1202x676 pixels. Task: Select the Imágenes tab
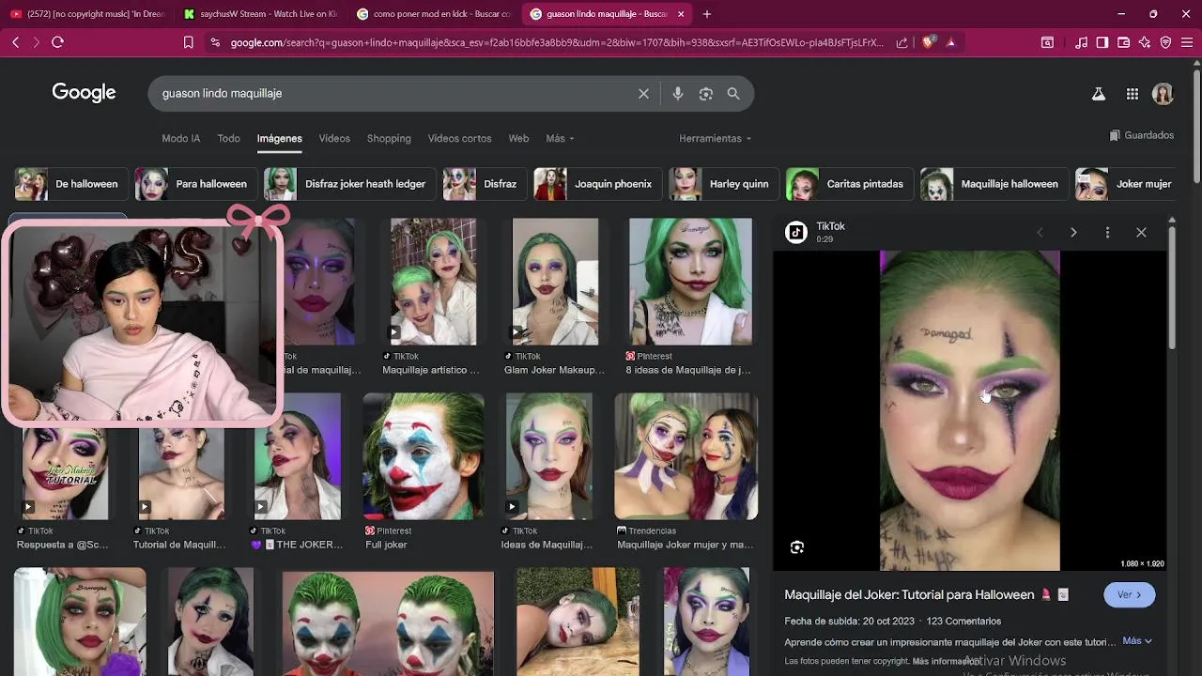tap(279, 138)
